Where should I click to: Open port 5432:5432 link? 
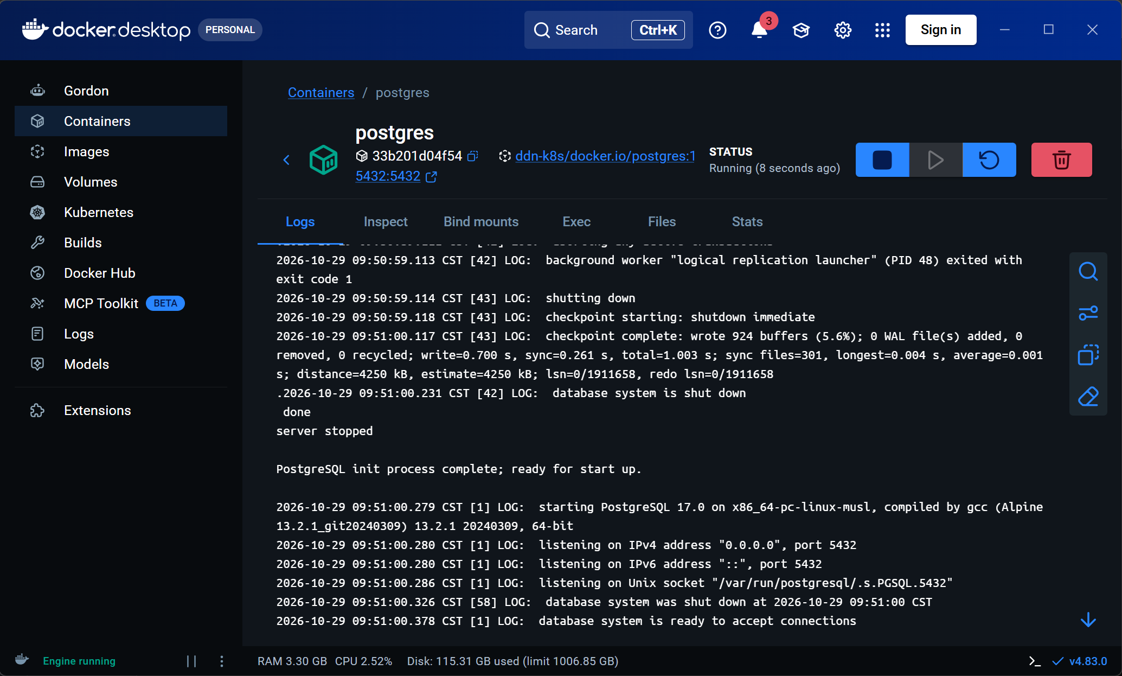point(388,176)
